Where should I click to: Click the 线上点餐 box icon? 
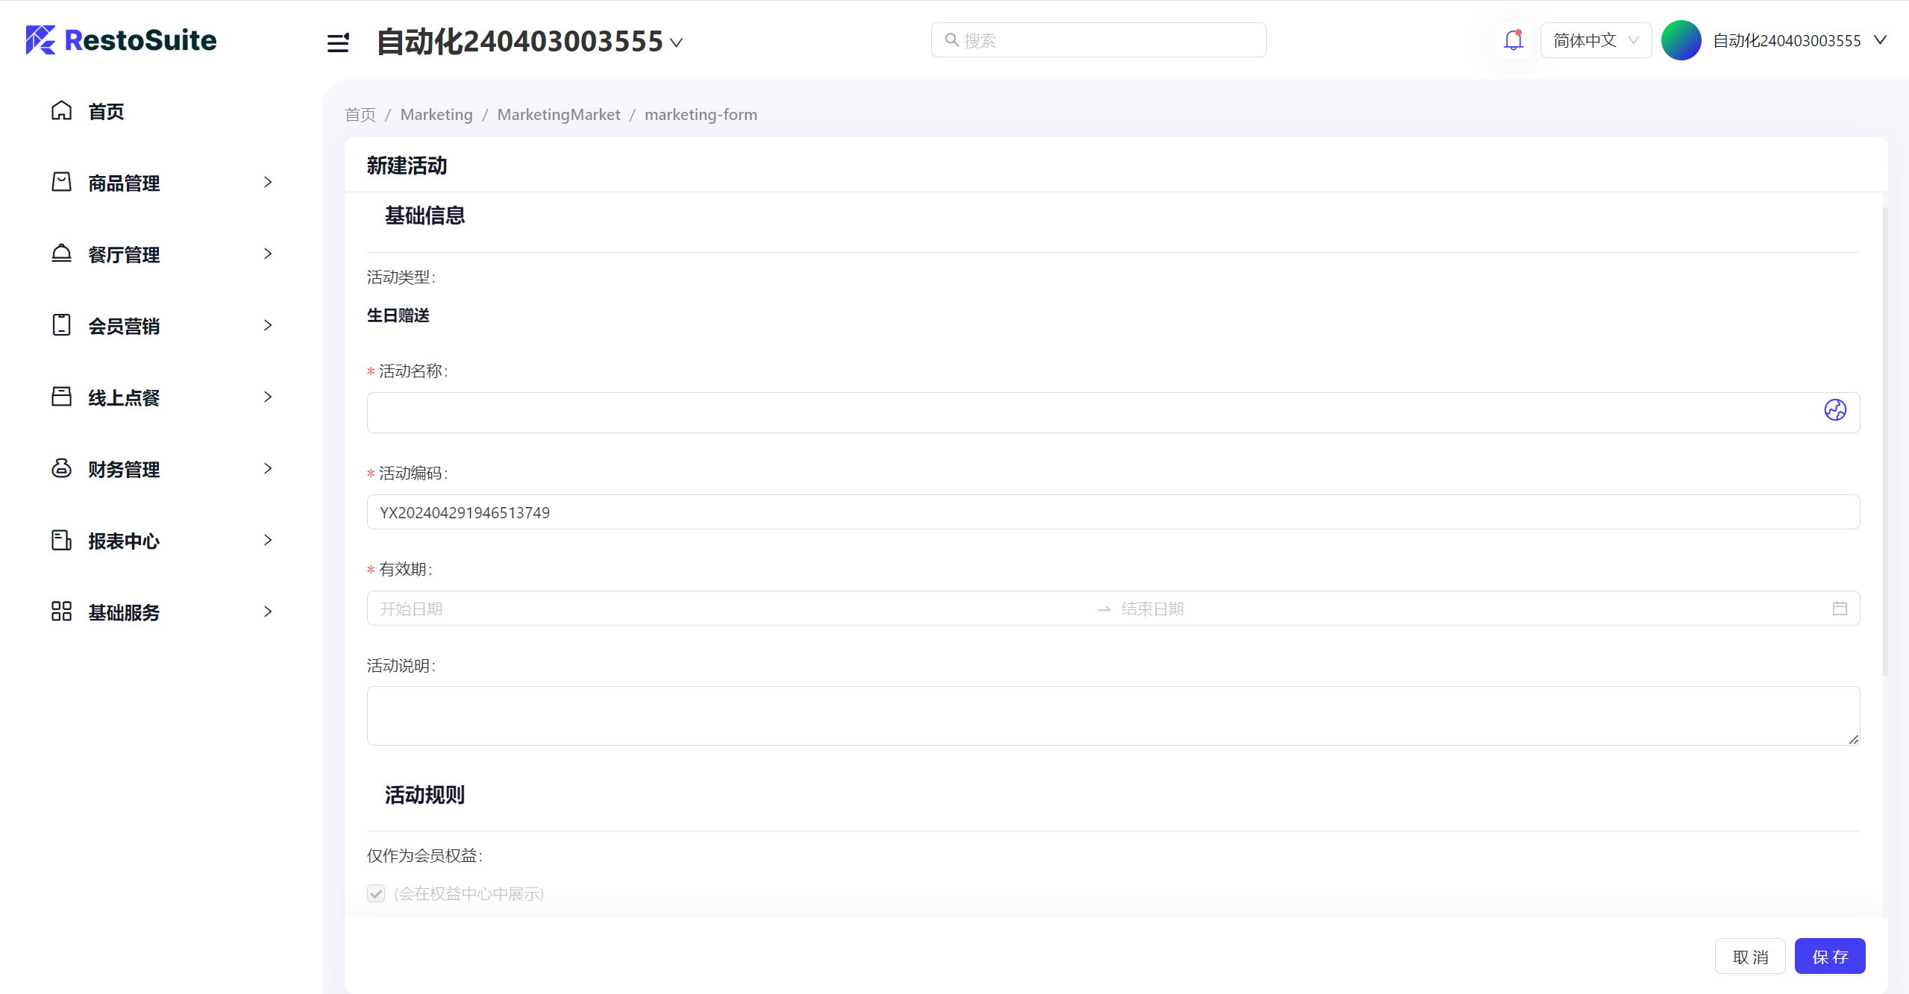[61, 397]
